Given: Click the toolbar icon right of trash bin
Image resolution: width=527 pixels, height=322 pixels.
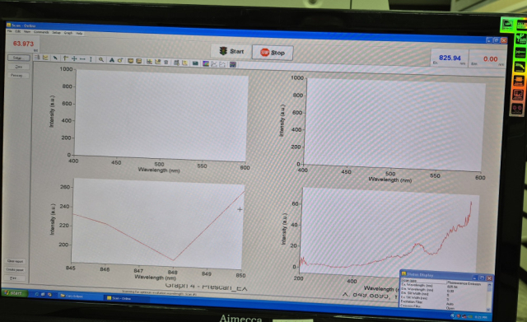Looking at the screenshot, I should click(x=176, y=63).
